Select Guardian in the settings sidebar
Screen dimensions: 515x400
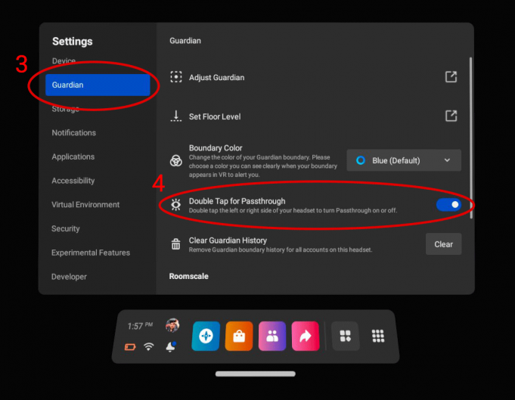point(99,85)
